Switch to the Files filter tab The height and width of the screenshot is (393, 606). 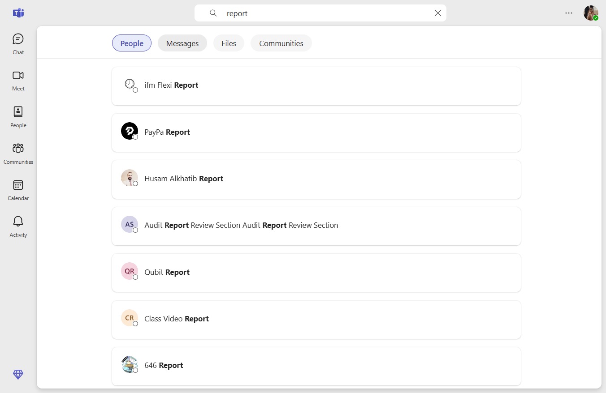tap(229, 43)
